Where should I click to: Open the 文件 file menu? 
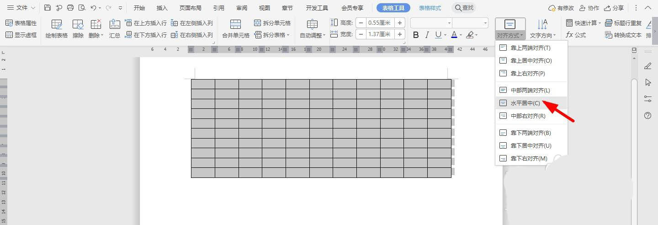coord(21,8)
